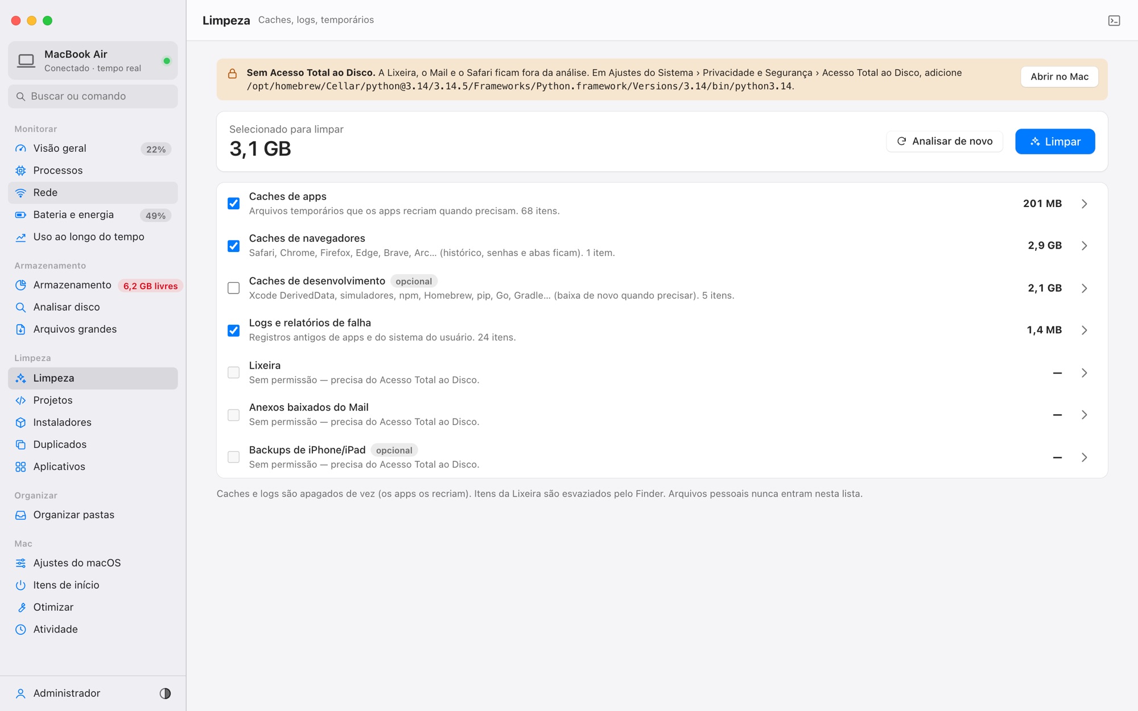Click the Visão geral gauge icon
The width and height of the screenshot is (1138, 711).
[x=20, y=148]
